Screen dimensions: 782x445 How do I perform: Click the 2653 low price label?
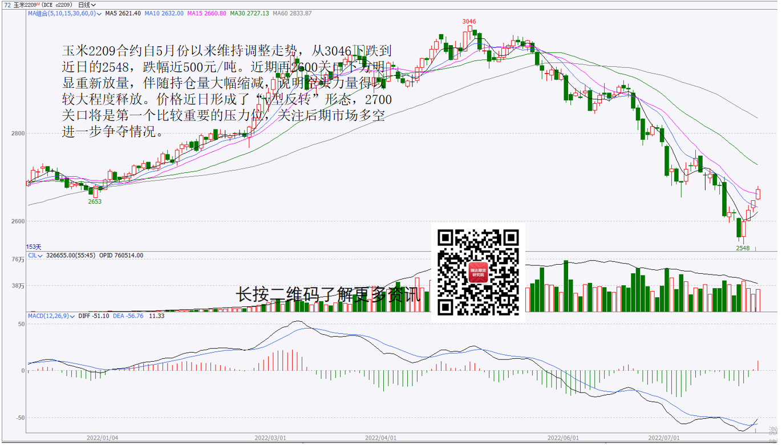coord(95,201)
